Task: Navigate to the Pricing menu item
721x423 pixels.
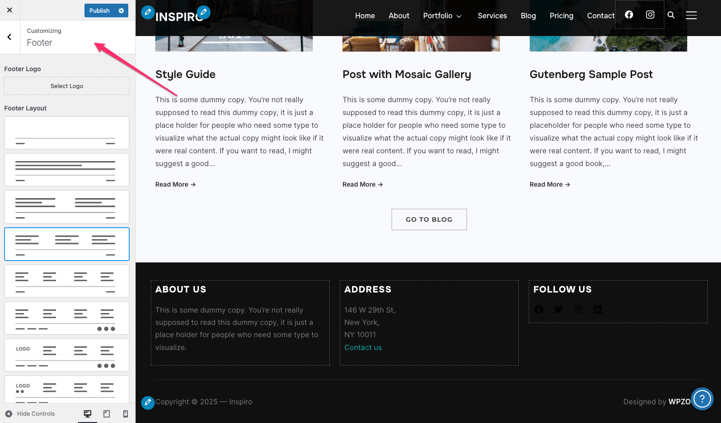Action: pos(561,16)
